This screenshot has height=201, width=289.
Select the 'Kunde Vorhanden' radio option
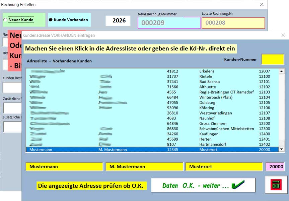51,20
